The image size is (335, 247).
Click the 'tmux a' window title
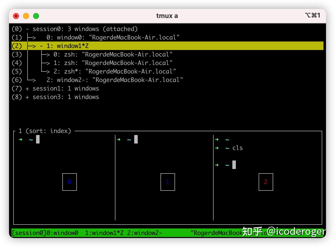coord(167,16)
